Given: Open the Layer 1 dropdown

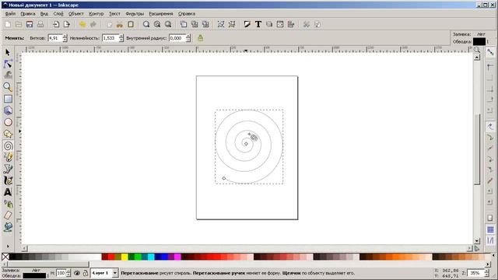Looking at the screenshot, I should click(x=115, y=273).
